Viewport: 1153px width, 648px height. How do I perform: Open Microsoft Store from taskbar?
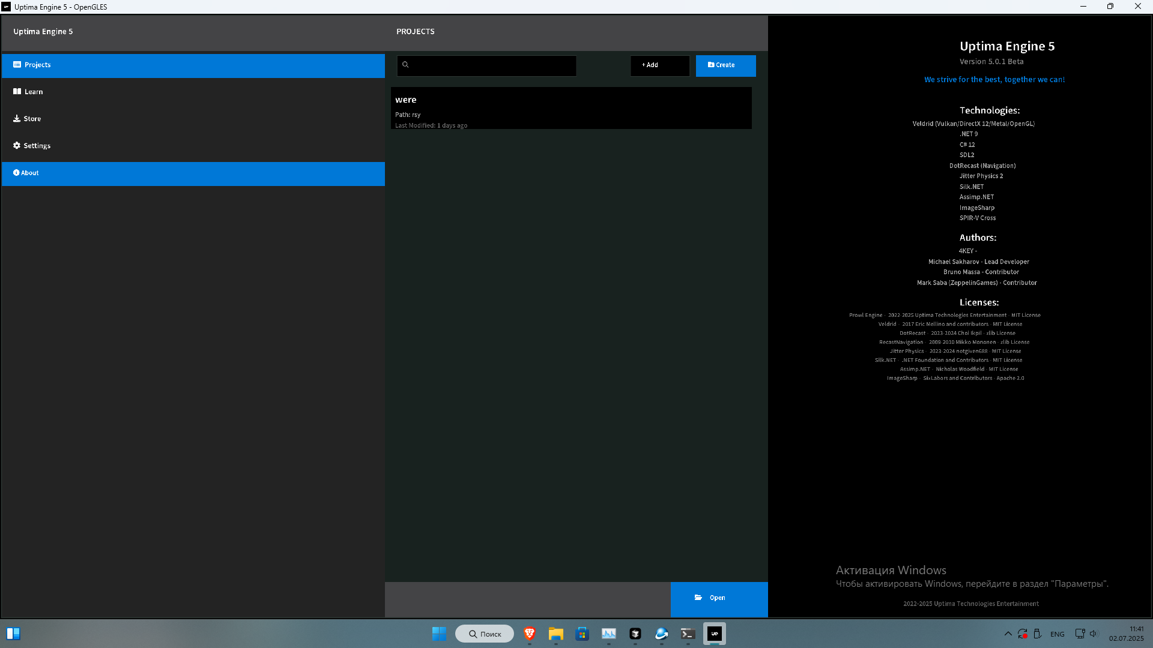[x=583, y=634]
